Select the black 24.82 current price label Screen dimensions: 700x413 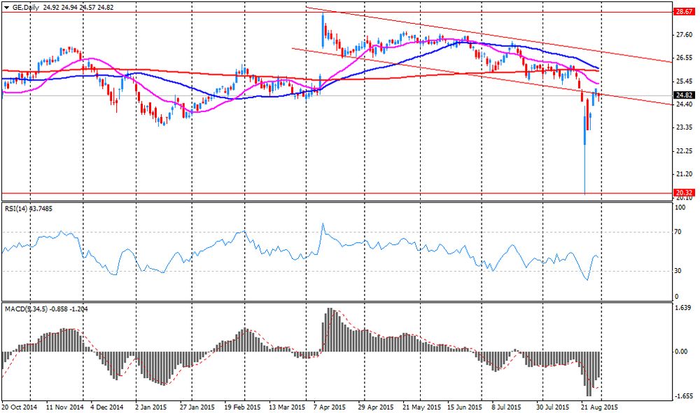[684, 95]
